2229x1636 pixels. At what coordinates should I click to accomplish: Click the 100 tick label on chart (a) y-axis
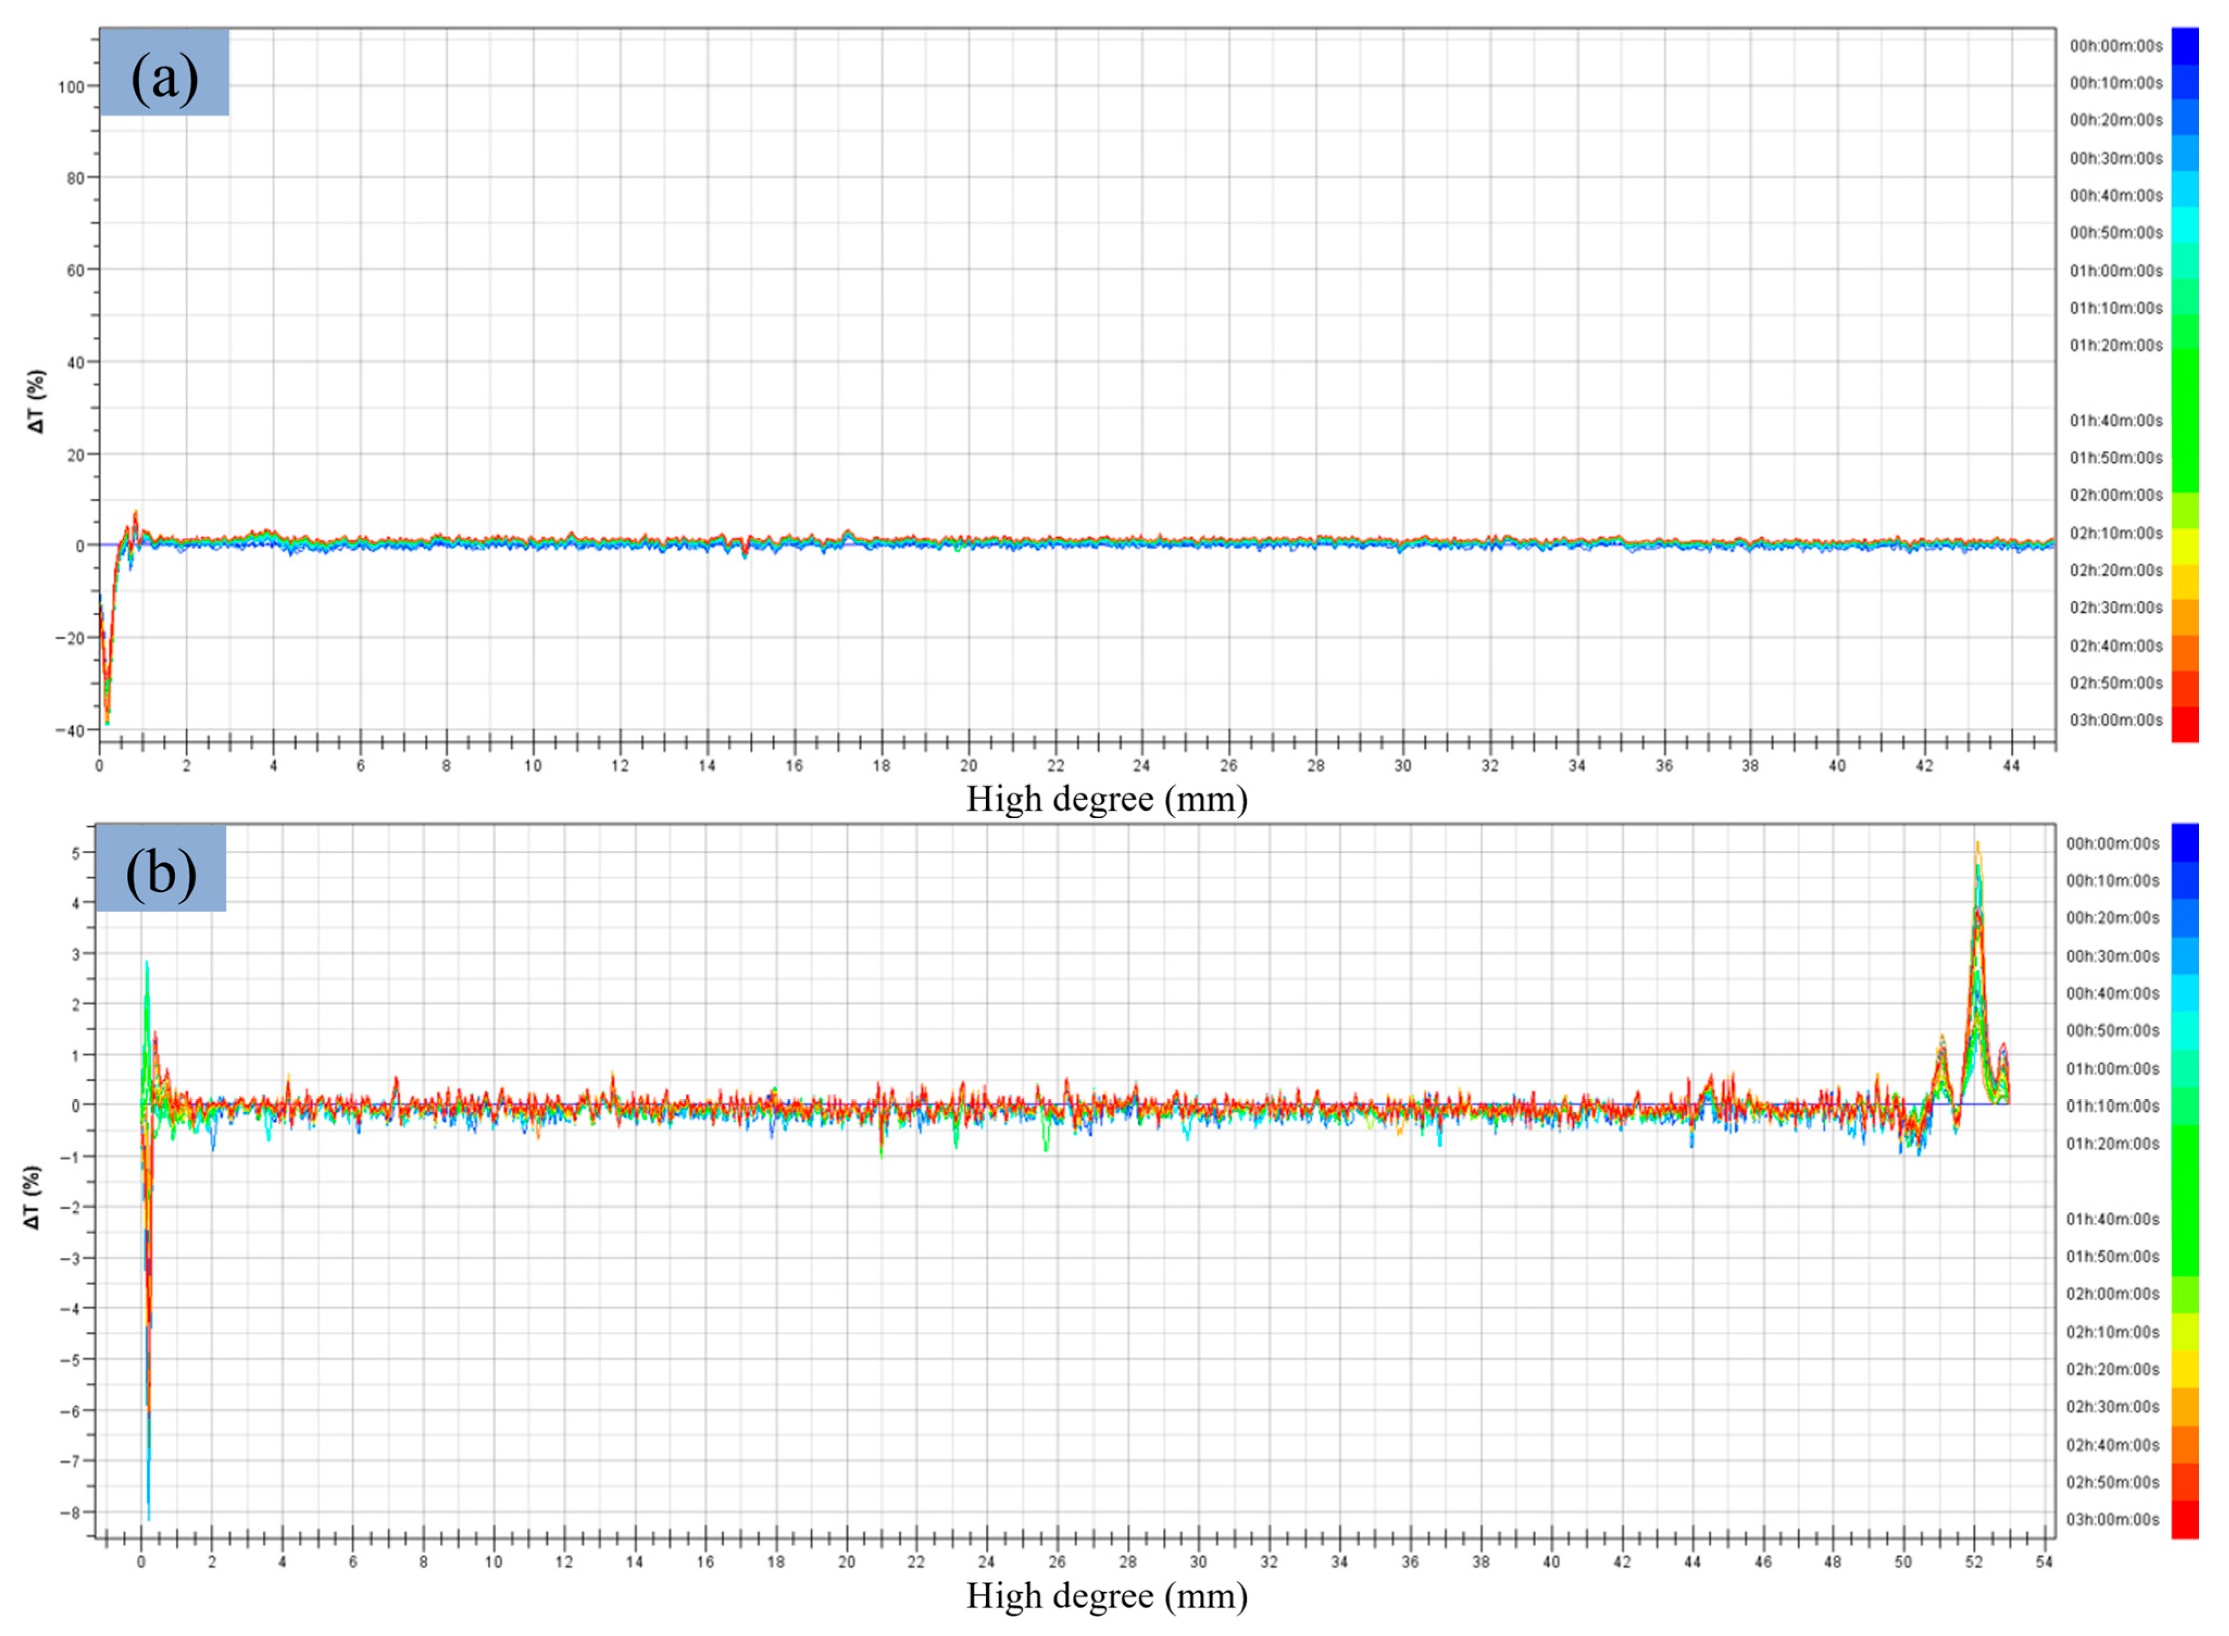[70, 86]
